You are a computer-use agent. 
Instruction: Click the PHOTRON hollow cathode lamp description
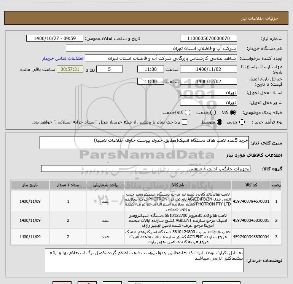(x=178, y=201)
